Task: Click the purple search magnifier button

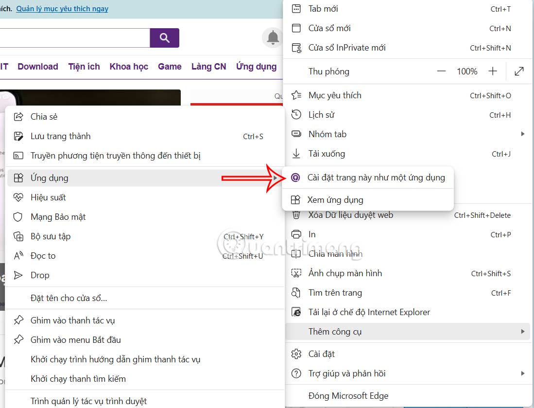Action: [164, 37]
